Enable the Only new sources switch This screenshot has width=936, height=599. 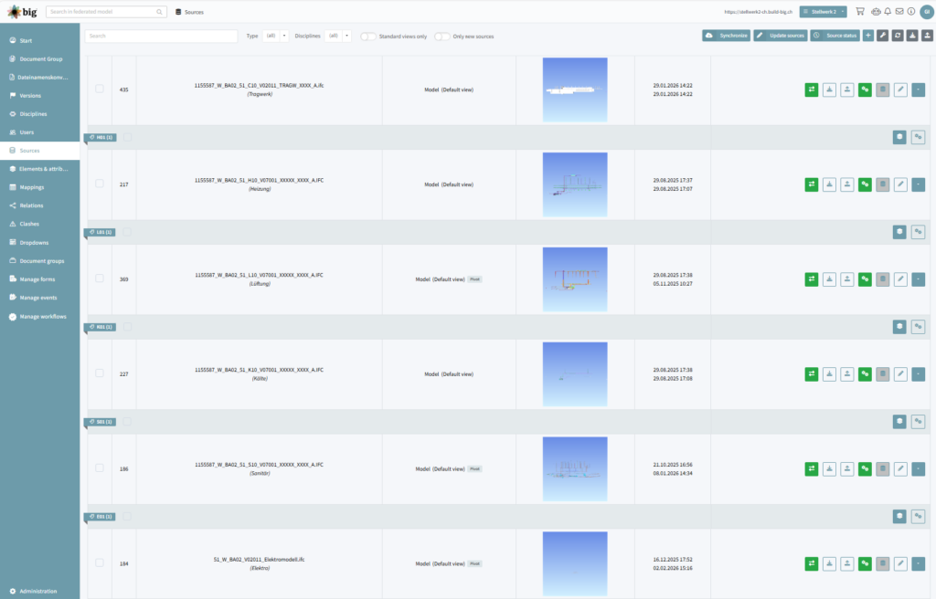click(x=441, y=37)
